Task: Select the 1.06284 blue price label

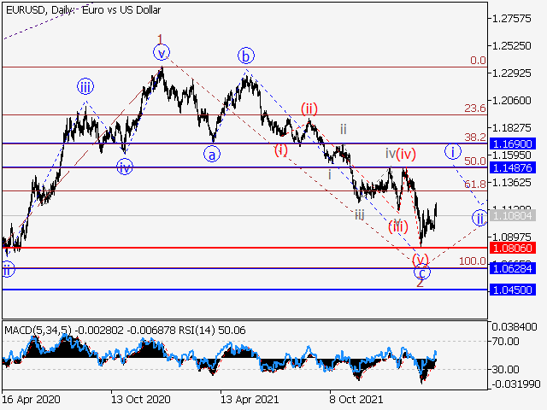Action: coord(512,268)
